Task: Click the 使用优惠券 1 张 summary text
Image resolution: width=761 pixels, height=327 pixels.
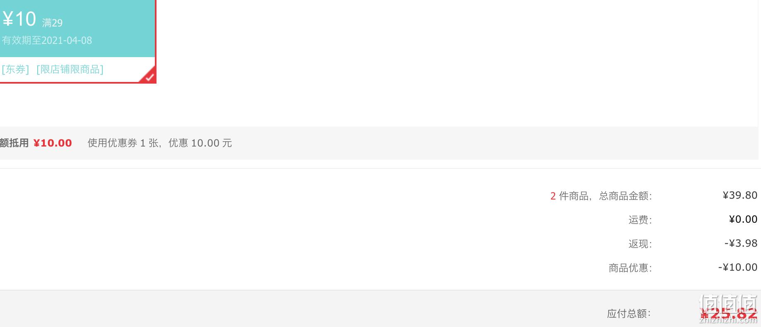Action: point(123,143)
